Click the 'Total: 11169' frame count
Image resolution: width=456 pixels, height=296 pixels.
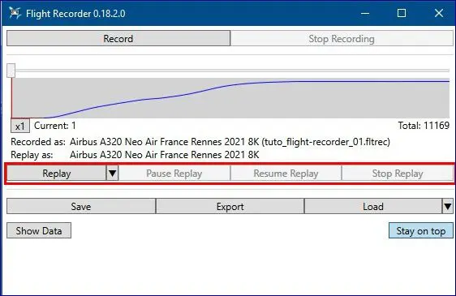424,126
